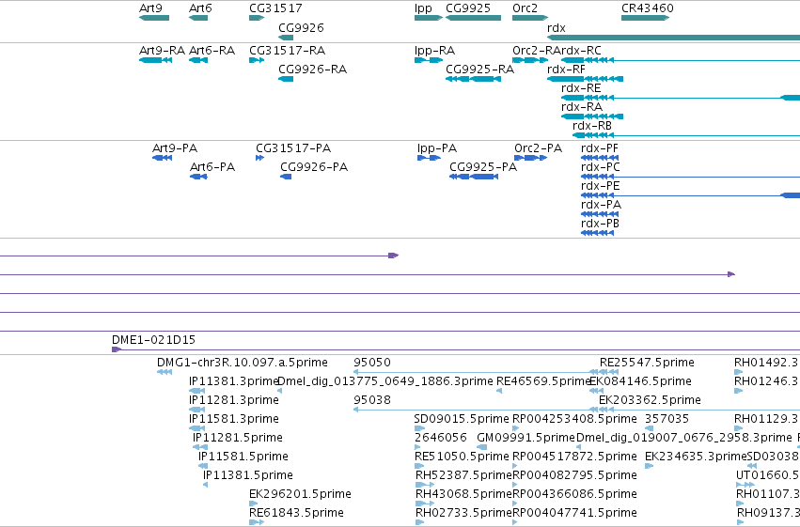The width and height of the screenshot is (800, 527).
Task: Select the RE61843.5prime EST feature
Action: pyautogui.click(x=257, y=522)
